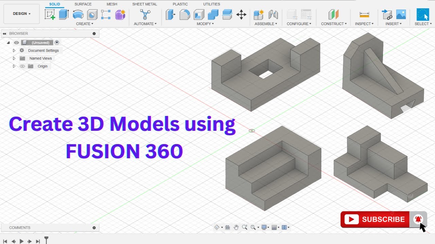
Task: Click the Zoom magnifier in navigation bar
Action: point(244,227)
